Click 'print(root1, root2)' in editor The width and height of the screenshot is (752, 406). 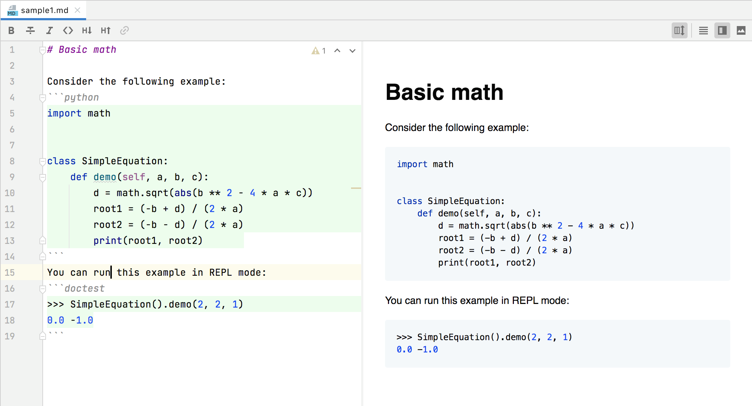click(148, 241)
